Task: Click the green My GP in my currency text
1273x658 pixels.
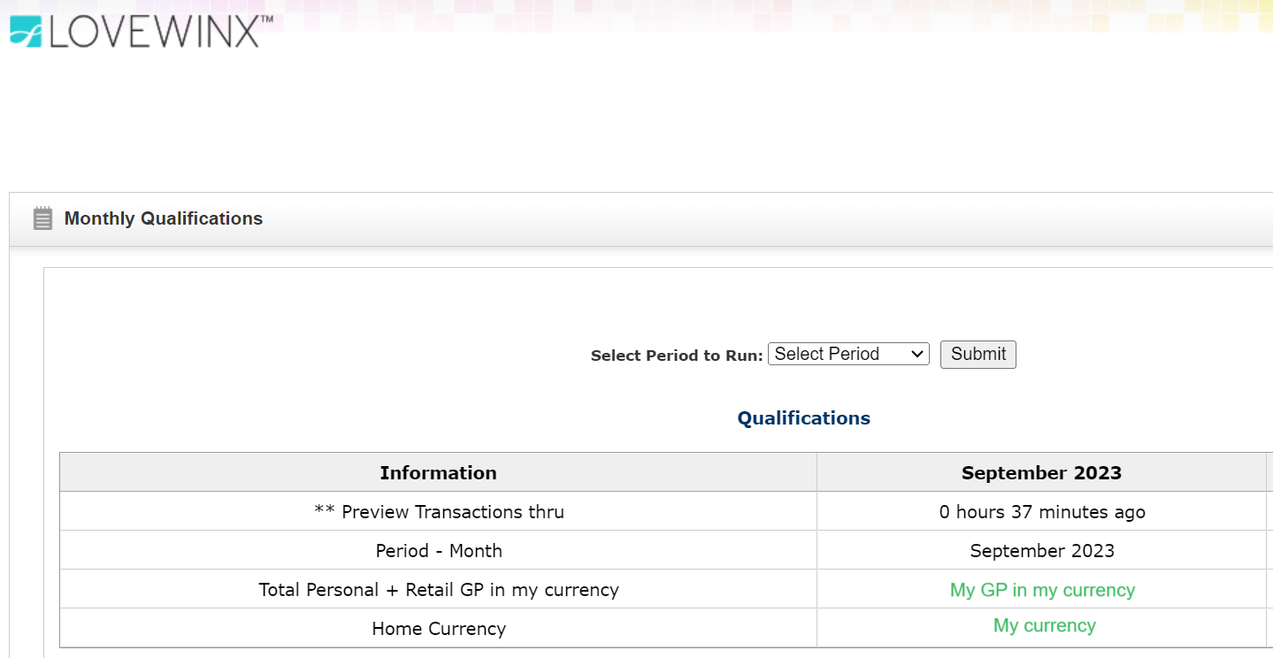Action: point(1042,590)
